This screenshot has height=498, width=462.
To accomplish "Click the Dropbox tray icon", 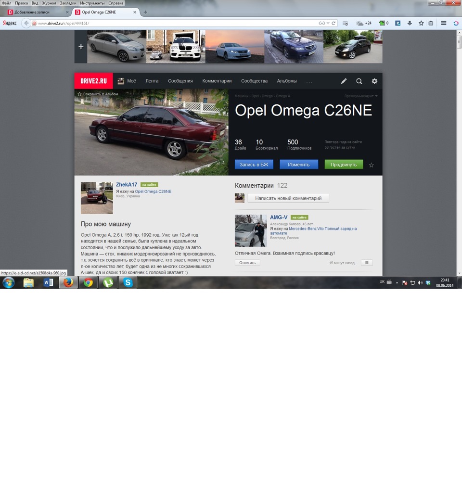I will [428, 282].
